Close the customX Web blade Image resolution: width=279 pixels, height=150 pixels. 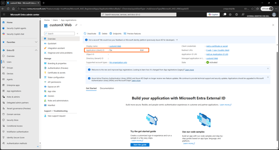click(273, 25)
